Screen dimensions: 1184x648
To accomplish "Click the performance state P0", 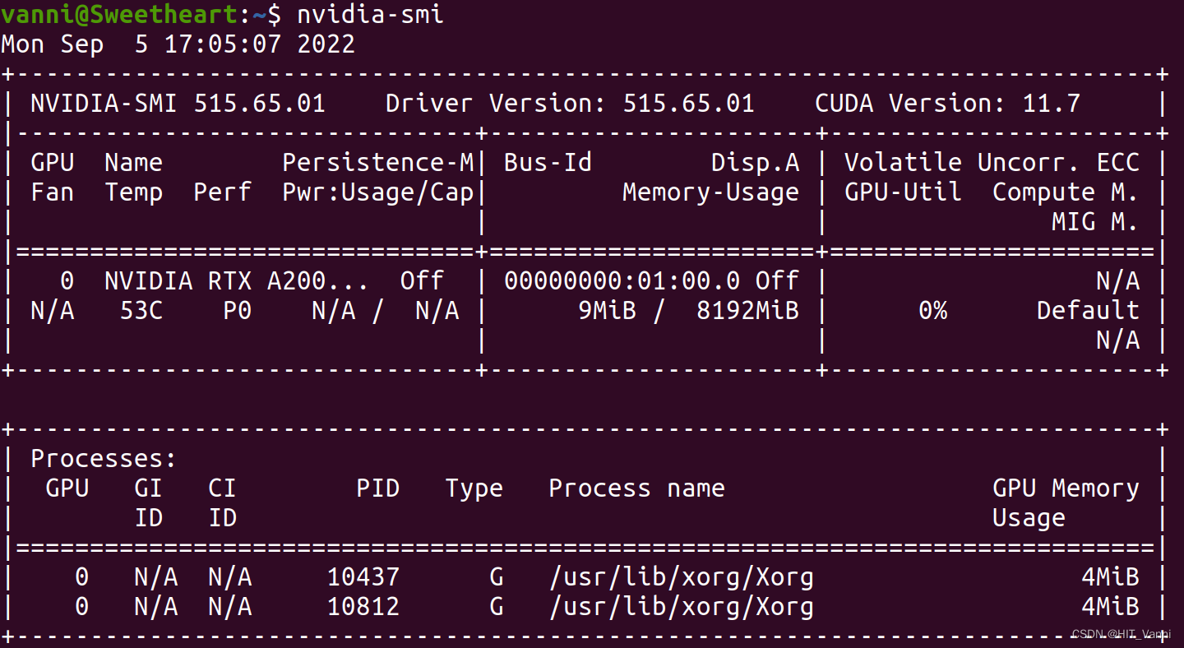I will click(x=238, y=310).
